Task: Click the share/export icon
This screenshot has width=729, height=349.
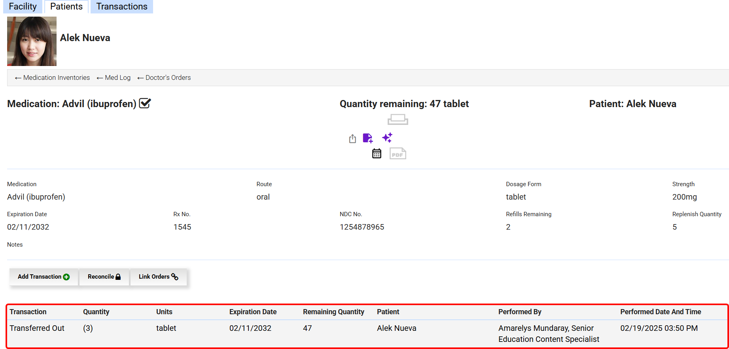Action: [x=352, y=138]
